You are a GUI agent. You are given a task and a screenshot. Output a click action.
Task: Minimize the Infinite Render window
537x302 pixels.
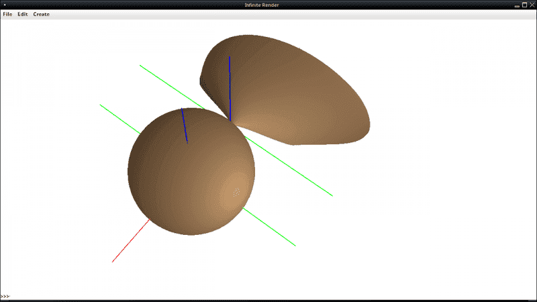[x=516, y=5]
